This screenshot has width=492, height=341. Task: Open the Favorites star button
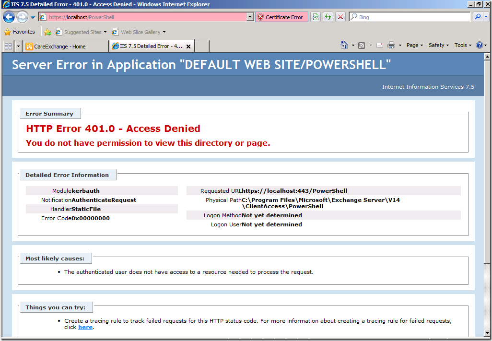coord(20,32)
